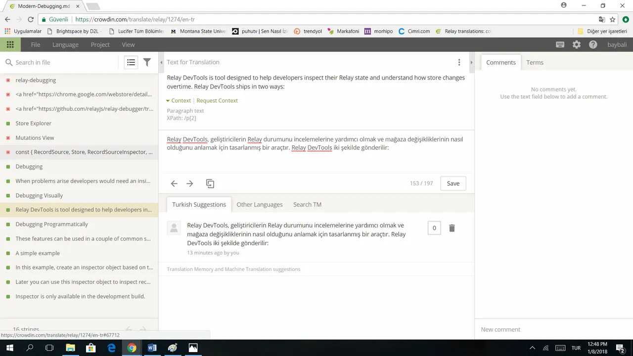
Task: Switch to Other Languages tab
Action: (260, 205)
